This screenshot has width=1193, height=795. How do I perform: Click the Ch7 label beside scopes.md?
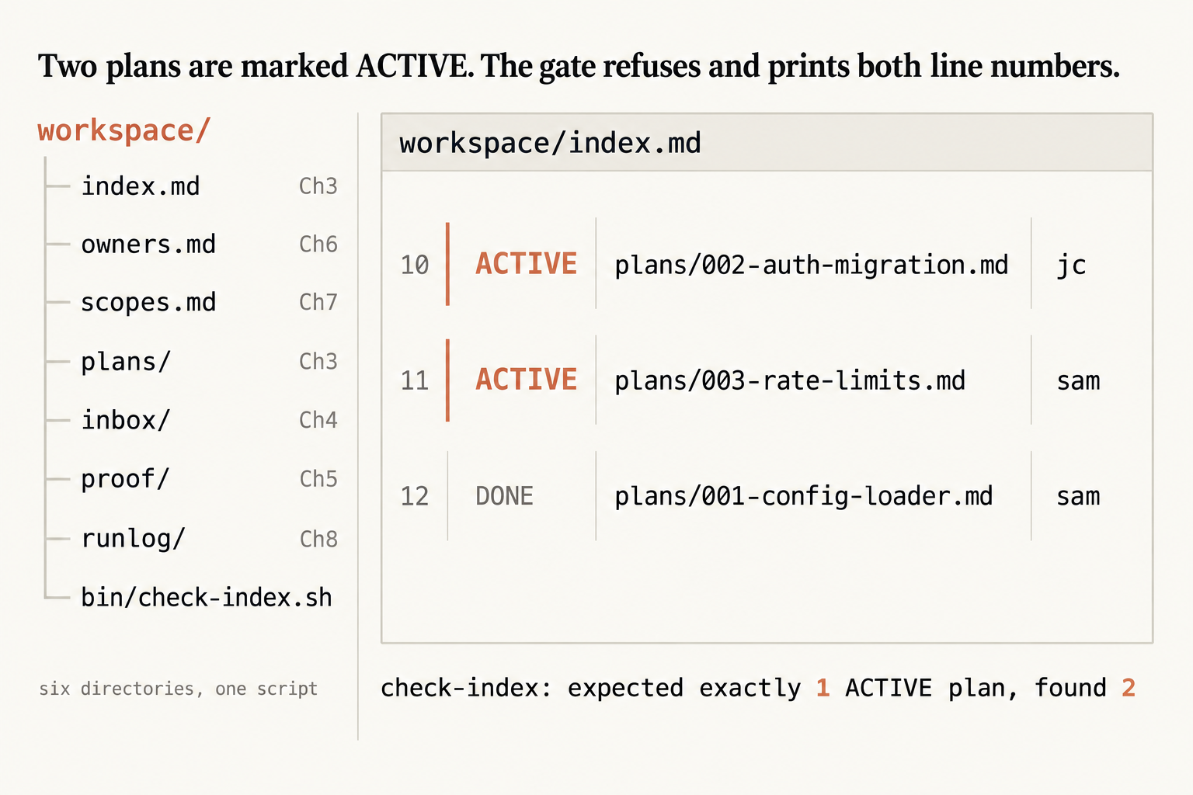click(x=318, y=302)
